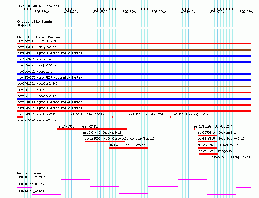Image resolution: width=259 pixels, height=198 pixels.
Task: Open the first esv2715191 (Wong2012b) label
Action: point(189,114)
